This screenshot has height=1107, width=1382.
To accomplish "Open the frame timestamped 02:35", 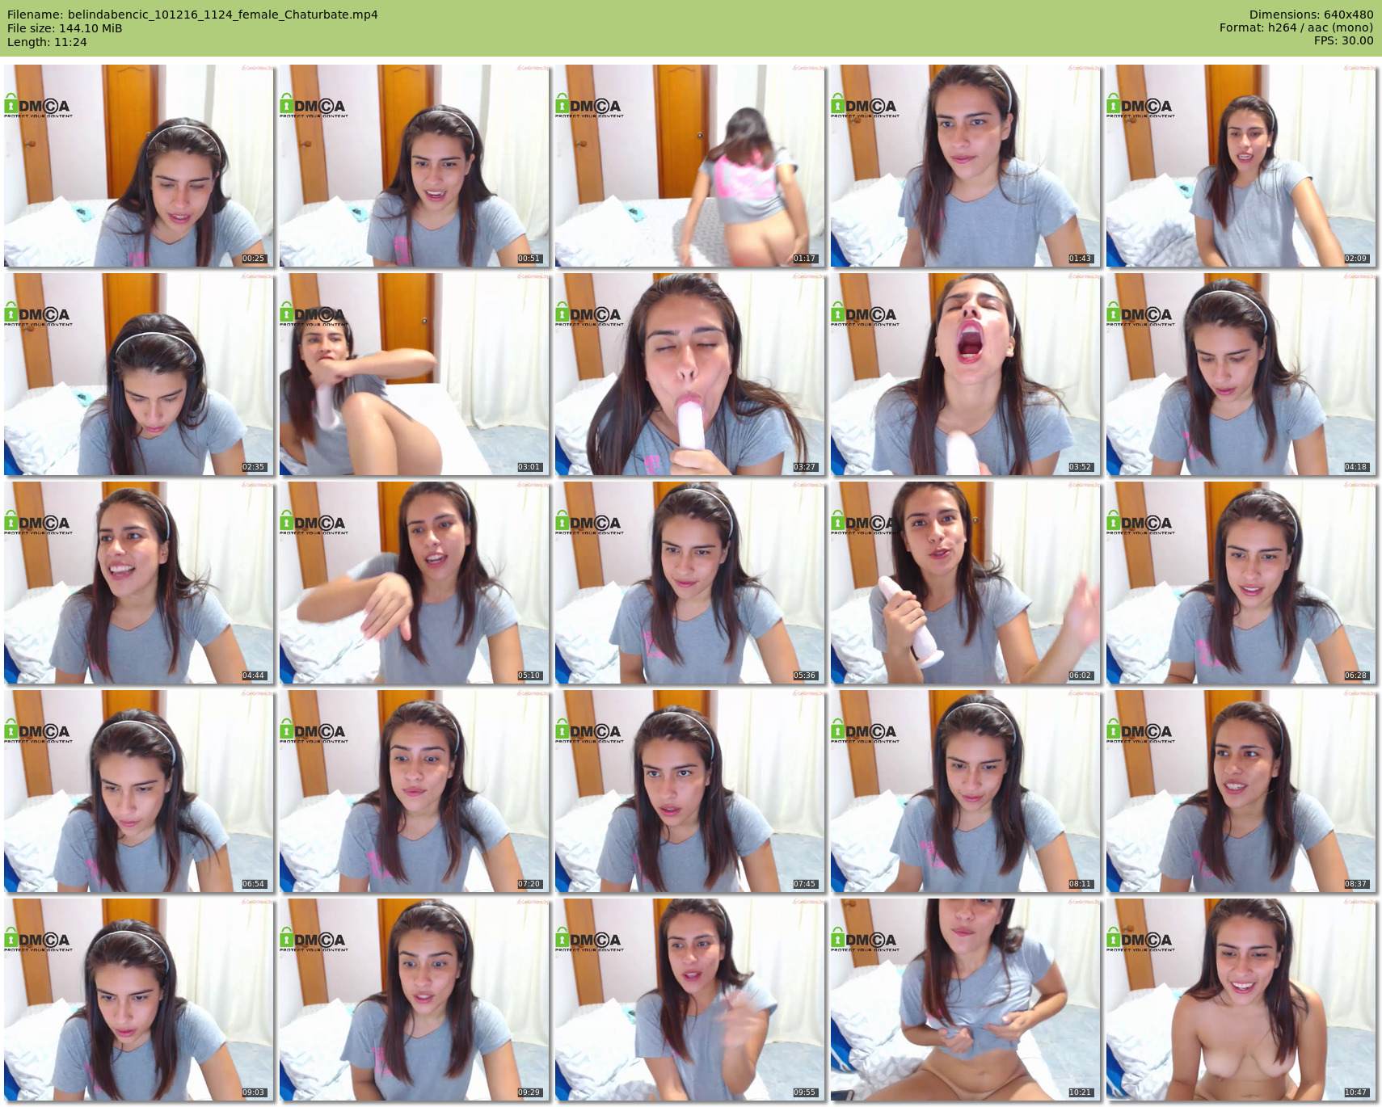I will (x=139, y=374).
